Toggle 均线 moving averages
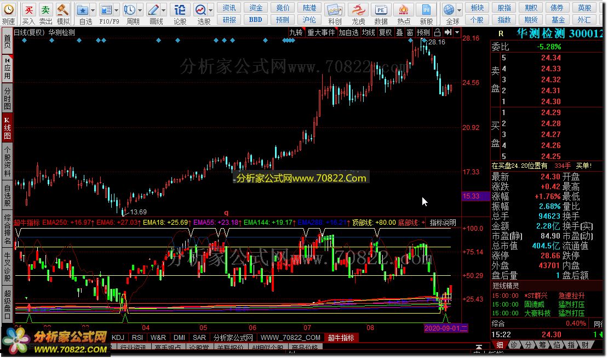This screenshot has height=358, width=608. [368, 32]
